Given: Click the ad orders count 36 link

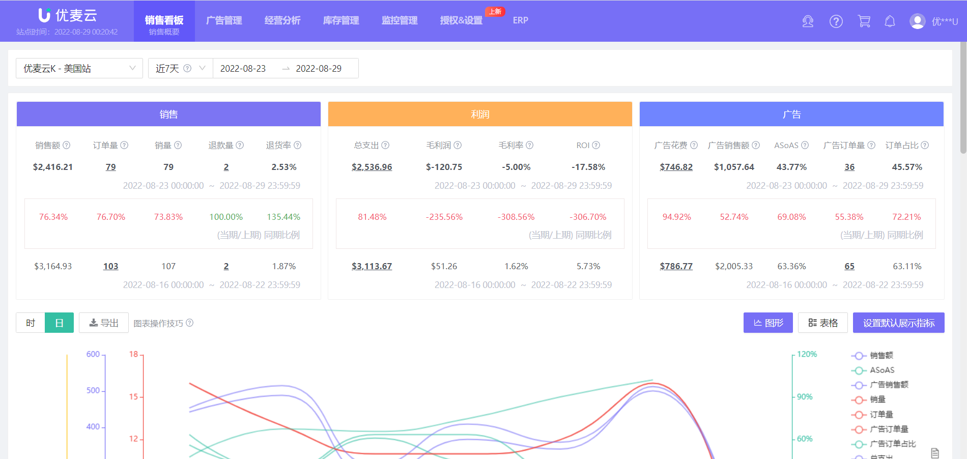Looking at the screenshot, I should (x=849, y=167).
